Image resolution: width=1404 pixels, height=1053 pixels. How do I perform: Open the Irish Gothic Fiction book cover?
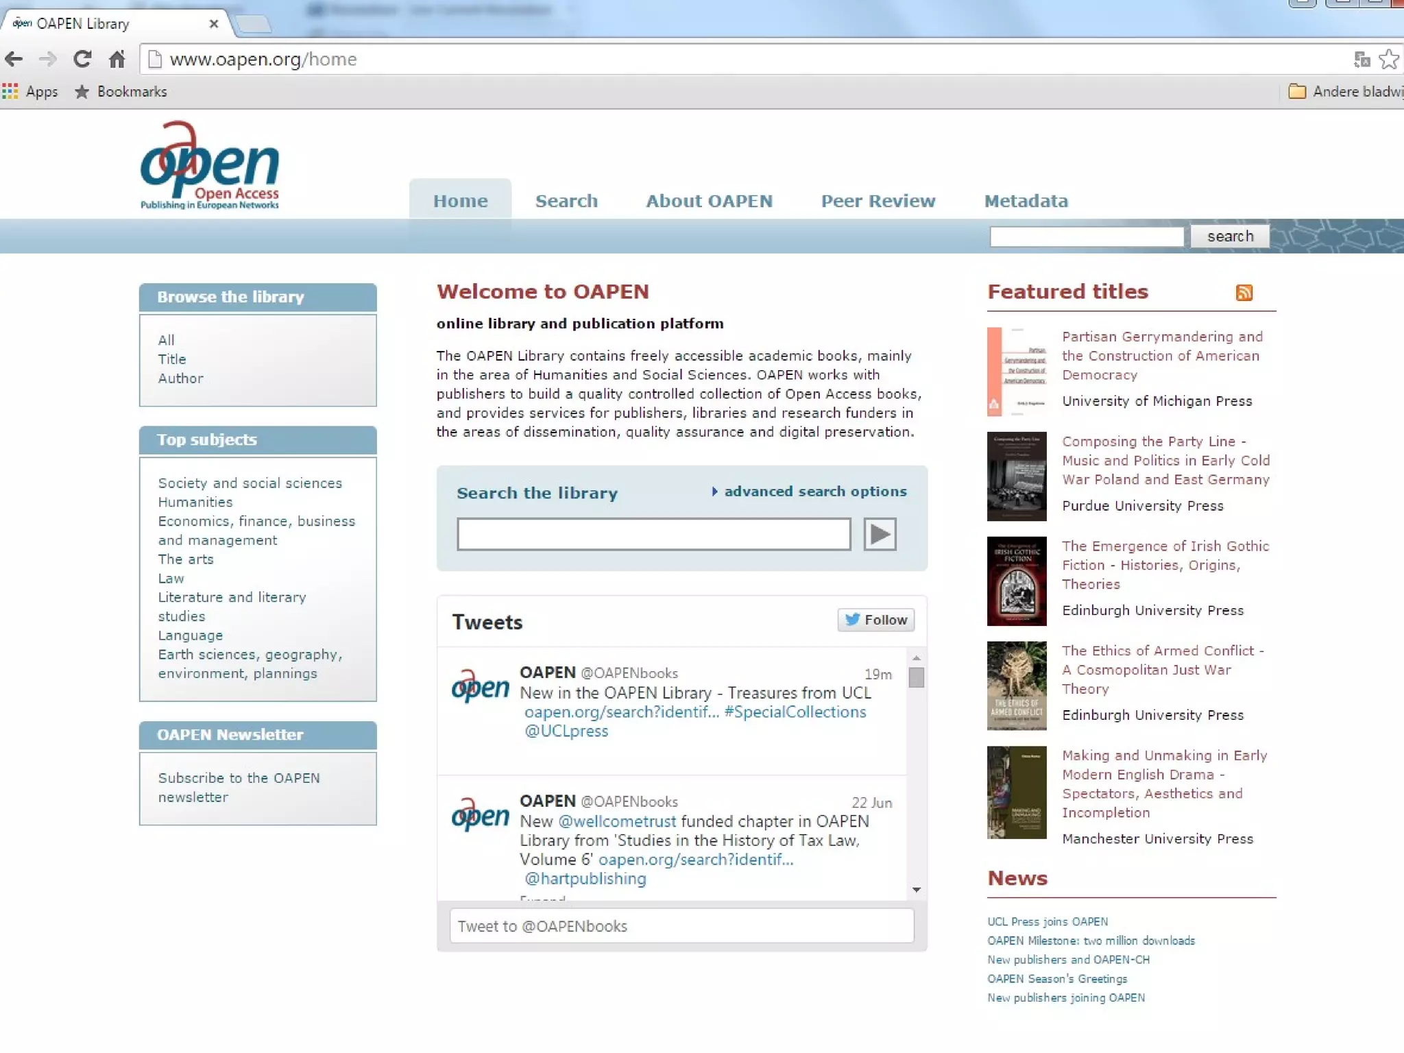point(1016,581)
